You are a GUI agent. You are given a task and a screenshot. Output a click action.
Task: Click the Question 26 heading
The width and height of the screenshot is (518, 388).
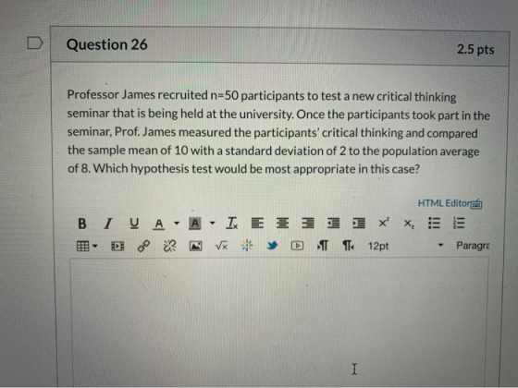tap(107, 44)
